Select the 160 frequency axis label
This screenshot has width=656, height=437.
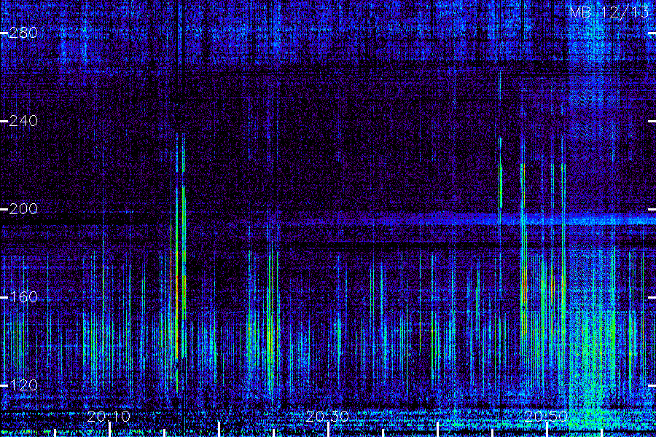coord(23,297)
